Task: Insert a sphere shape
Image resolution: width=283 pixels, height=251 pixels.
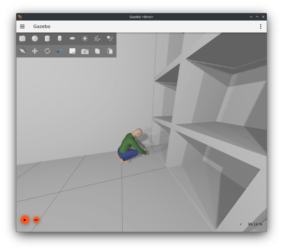Action: pos(35,38)
